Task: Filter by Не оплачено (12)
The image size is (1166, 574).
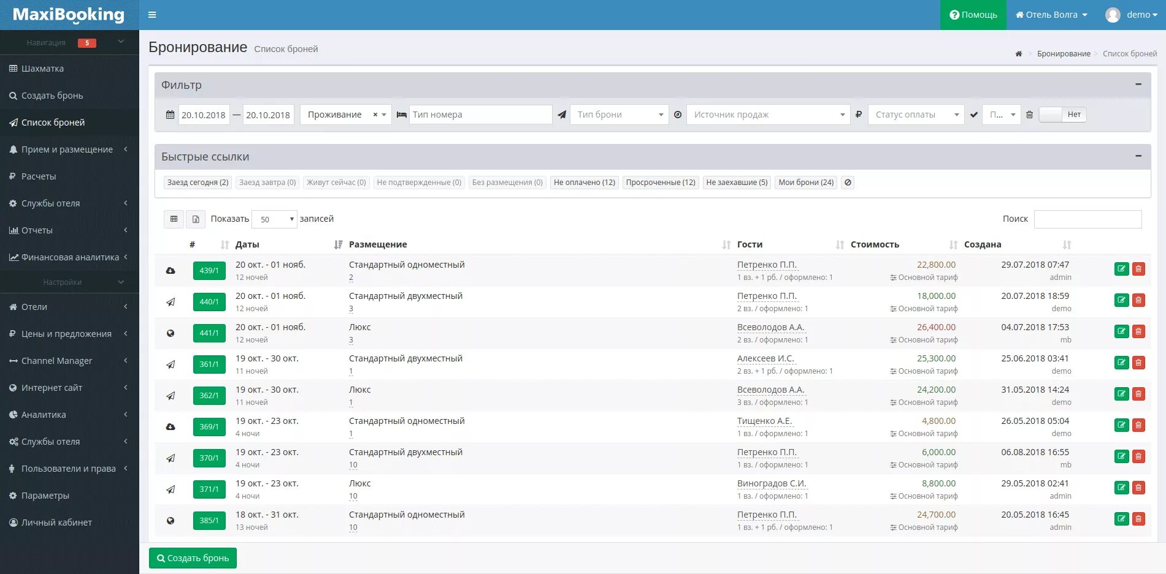Action: (585, 183)
